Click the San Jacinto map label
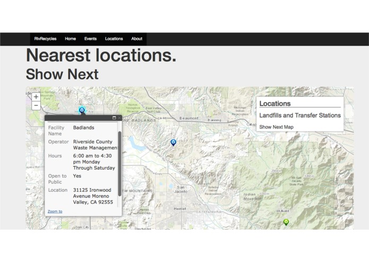Viewport: 369px width, 262px height. pyautogui.click(x=181, y=189)
